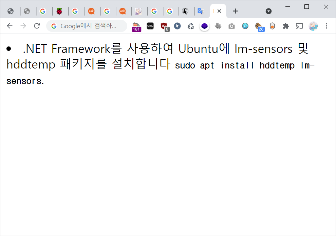This screenshot has height=236, width=336.
Task: Open uBlock Origin shield icon
Action: [164, 26]
